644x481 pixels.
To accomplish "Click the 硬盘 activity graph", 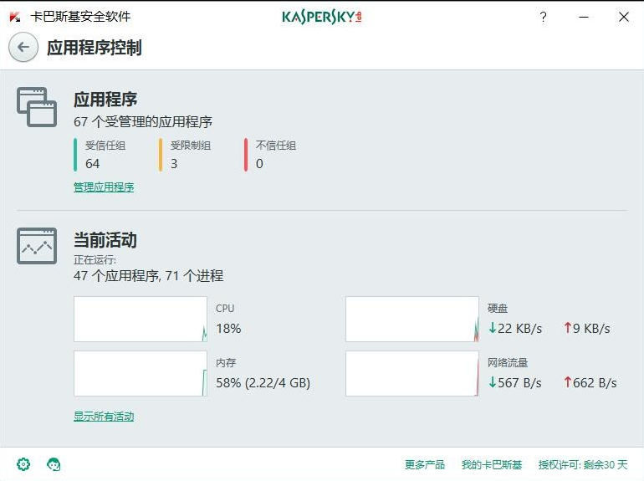I will (412, 319).
